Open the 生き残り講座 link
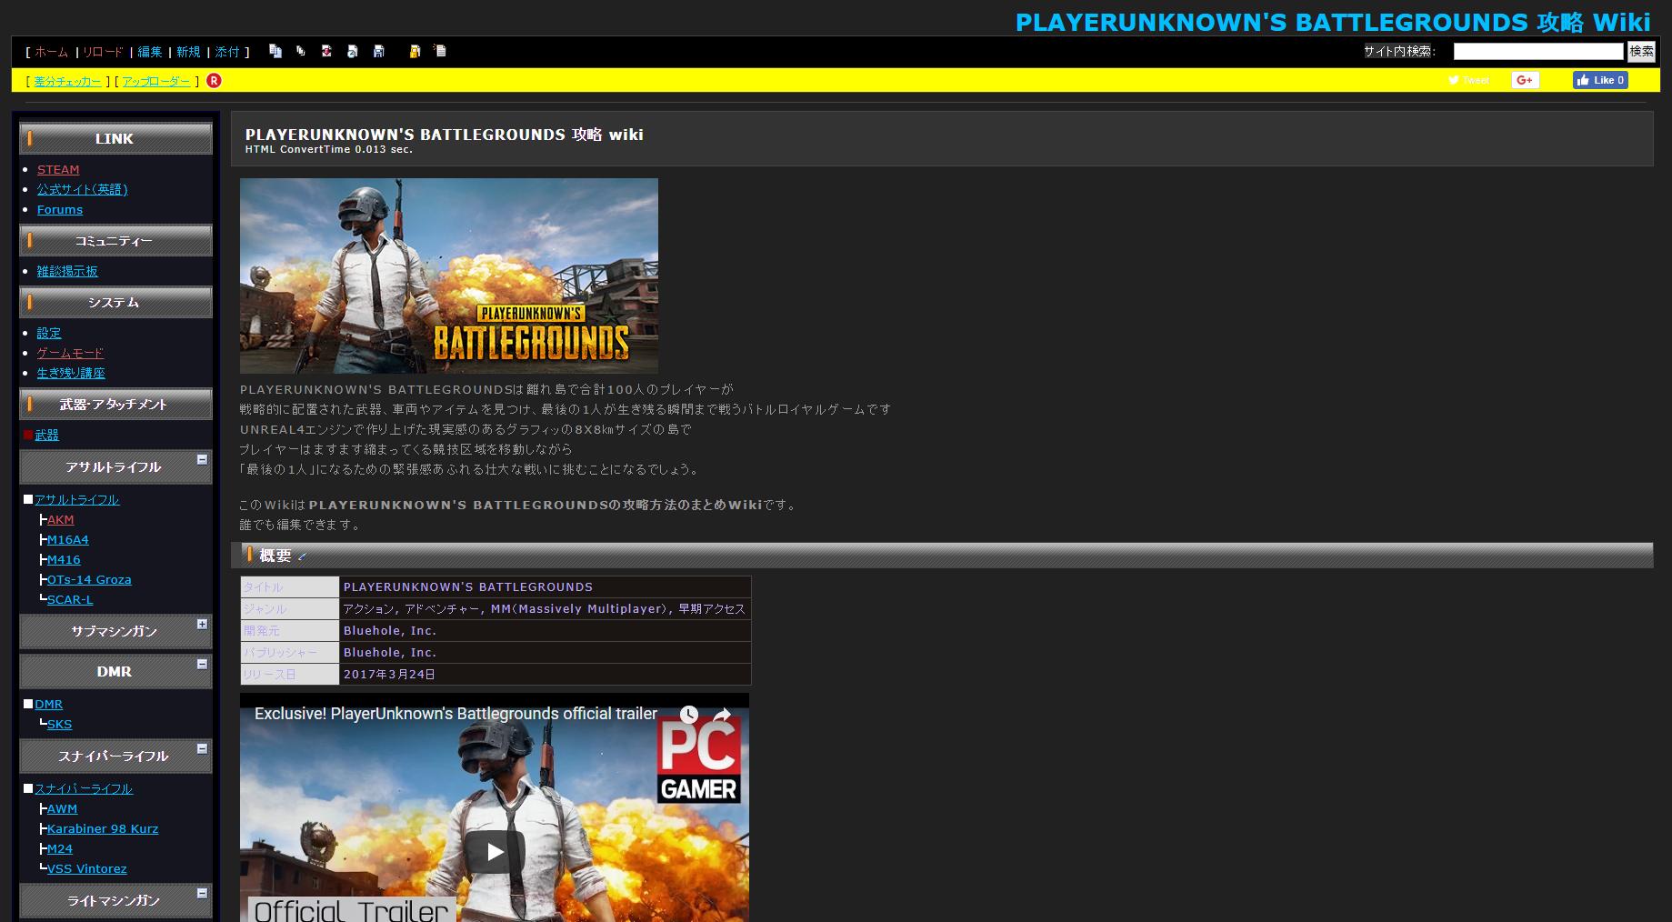 click(x=71, y=374)
